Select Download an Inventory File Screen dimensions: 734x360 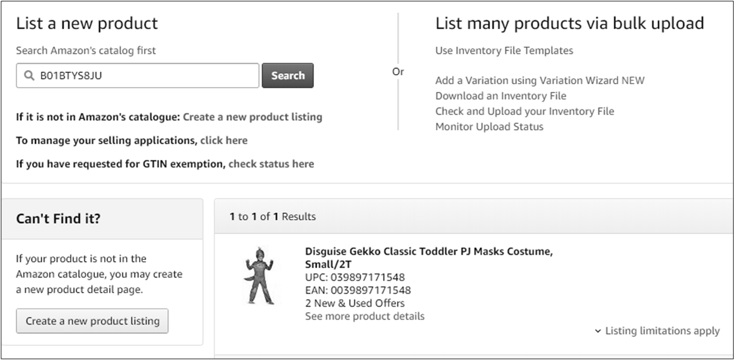(x=501, y=95)
